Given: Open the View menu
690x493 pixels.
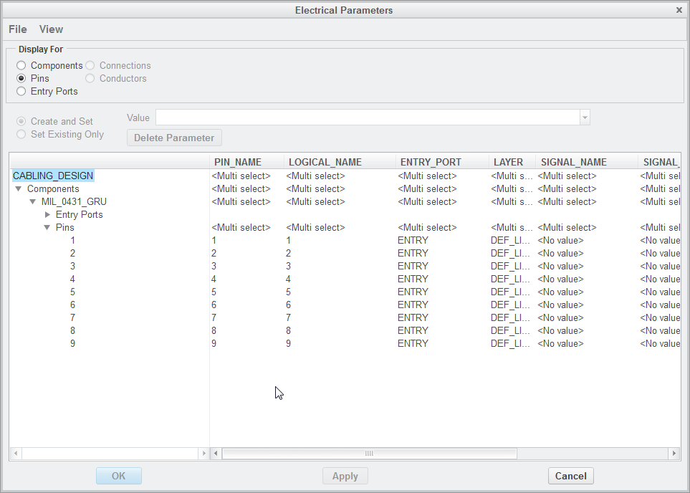Looking at the screenshot, I should (x=51, y=29).
